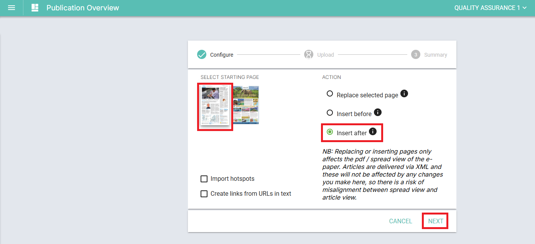Click the Upload step hourglass icon
Viewport: 535px width, 244px height.
tap(309, 55)
